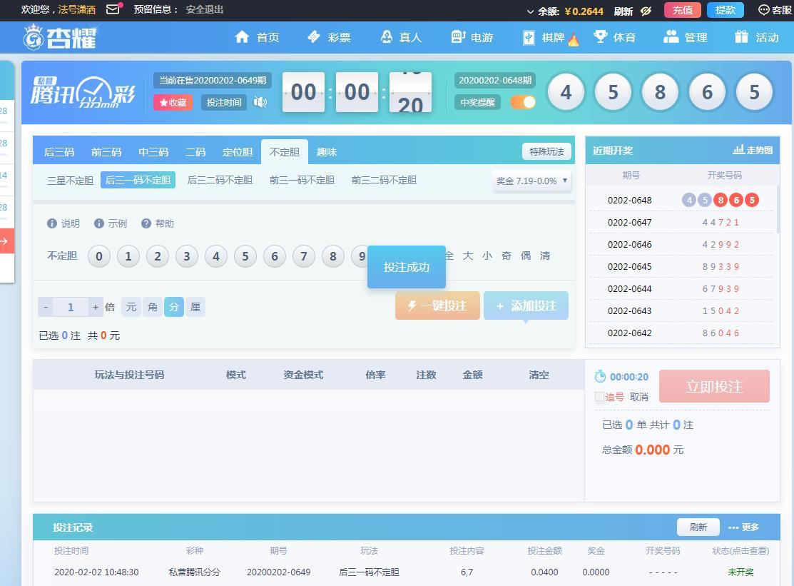
Task: Click the 未开奖 status link
Action: click(740, 572)
